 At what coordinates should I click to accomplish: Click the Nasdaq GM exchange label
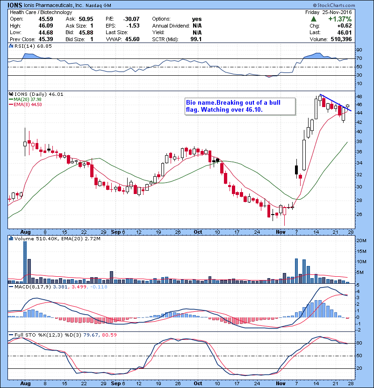point(98,5)
